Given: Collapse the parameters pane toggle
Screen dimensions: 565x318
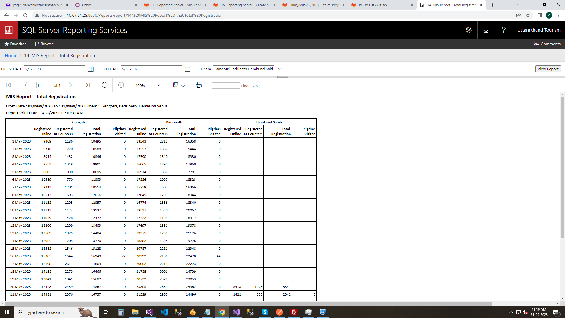Looking at the screenshot, I should [x=282, y=77].
